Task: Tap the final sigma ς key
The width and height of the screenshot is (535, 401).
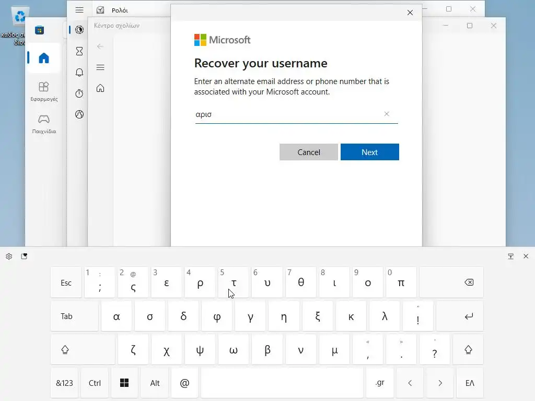Action: click(133, 282)
